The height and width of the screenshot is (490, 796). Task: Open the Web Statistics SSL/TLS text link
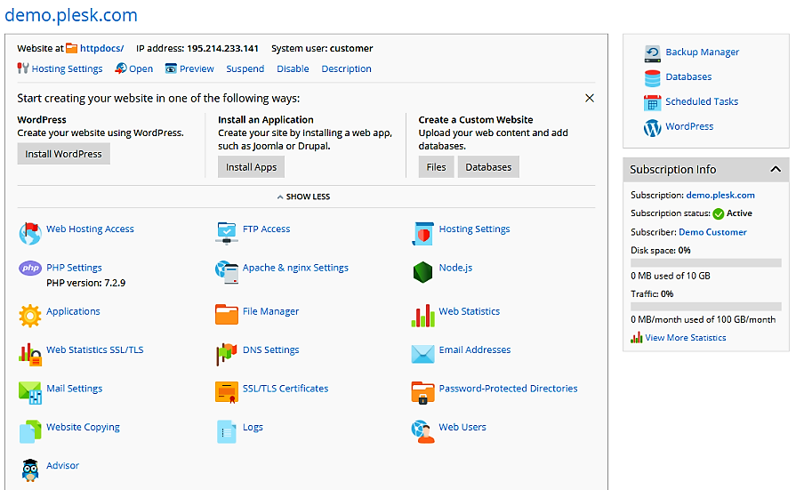[x=95, y=349]
